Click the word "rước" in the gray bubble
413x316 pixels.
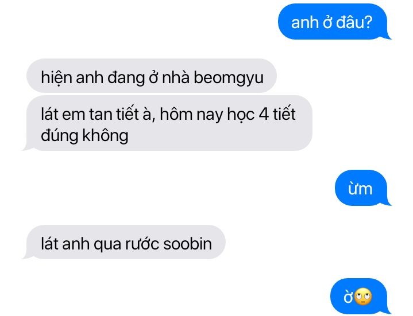pyautogui.click(x=142, y=244)
